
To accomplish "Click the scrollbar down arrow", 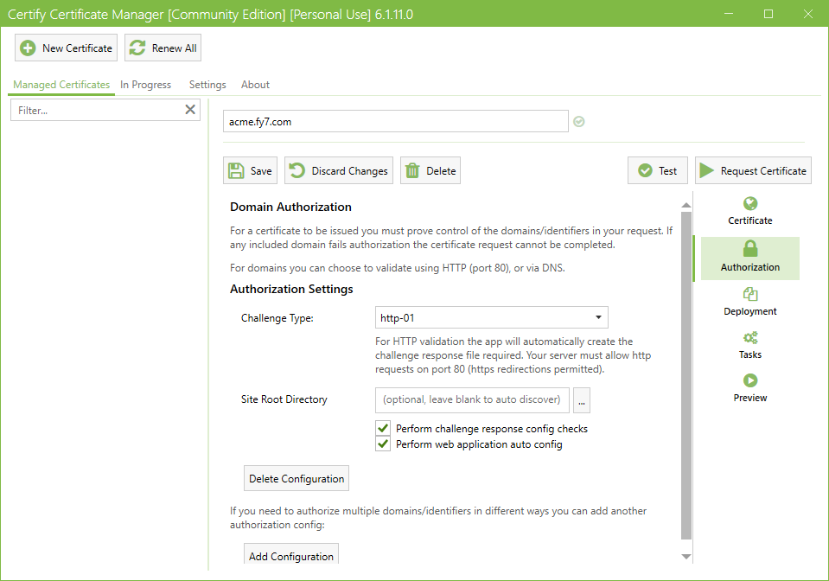I will point(686,556).
